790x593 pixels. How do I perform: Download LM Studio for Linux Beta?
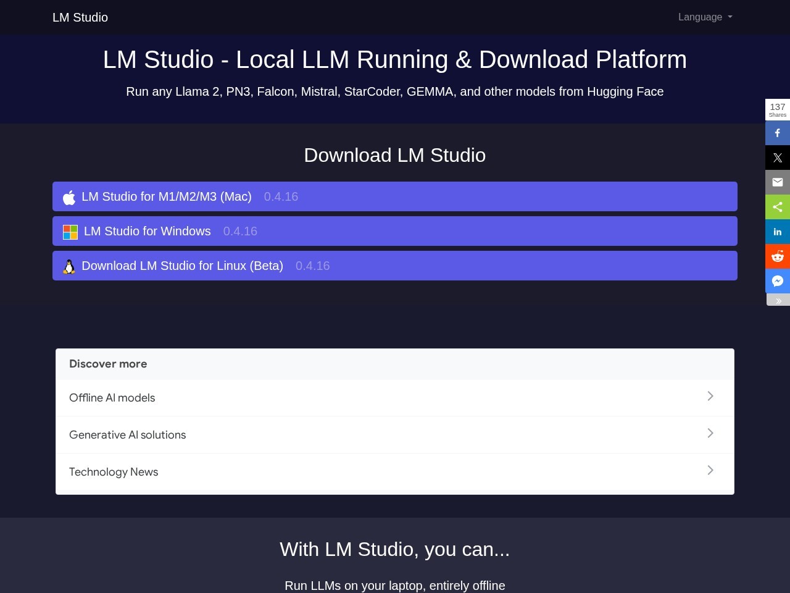pos(395,266)
